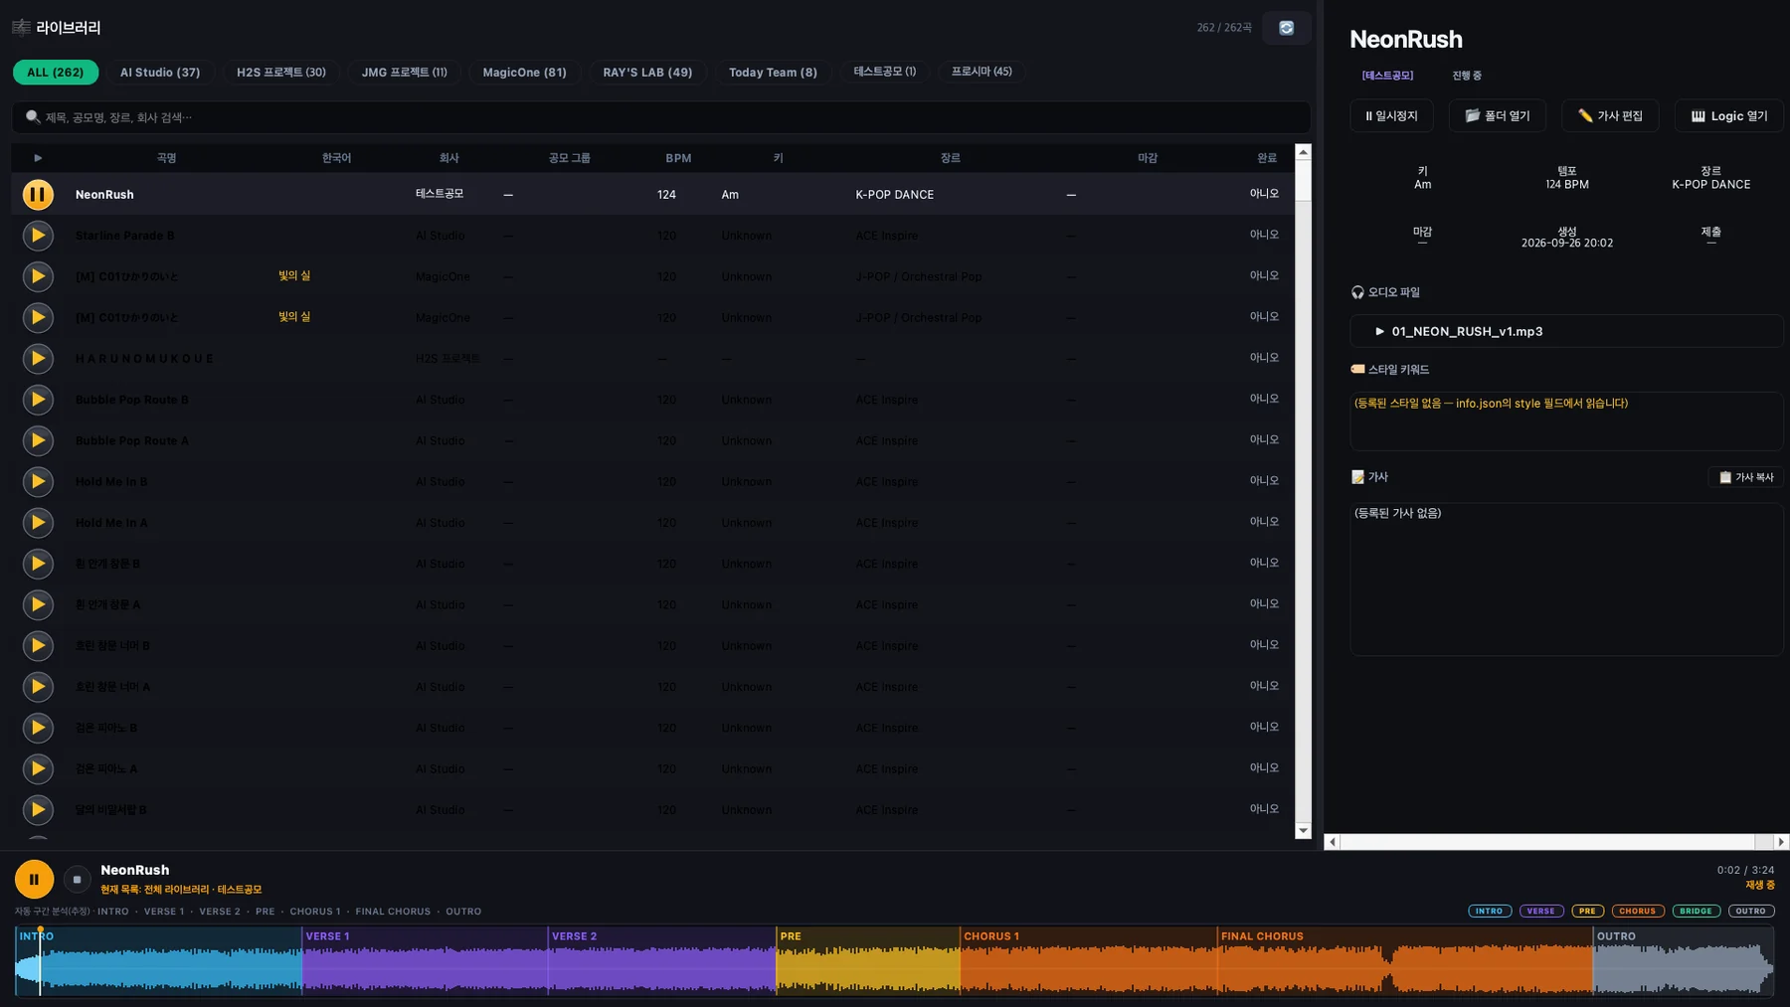1790x1007 pixels.
Task: Sort the table by 장르 column header
Action: tap(951, 158)
